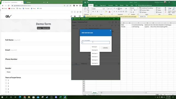Open the Calibri font name dropdown
The width and height of the screenshot is (176, 99).
click(x=103, y=9)
